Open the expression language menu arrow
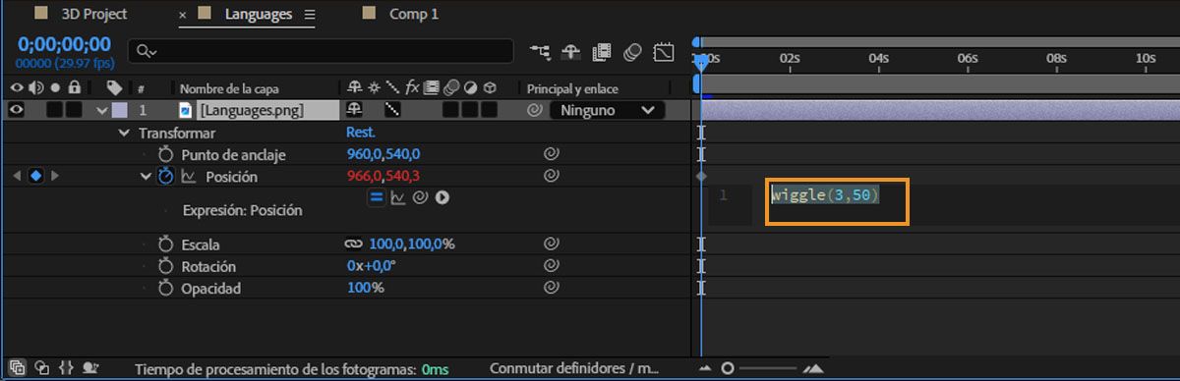Screen dimensions: 1180x381 click(442, 197)
